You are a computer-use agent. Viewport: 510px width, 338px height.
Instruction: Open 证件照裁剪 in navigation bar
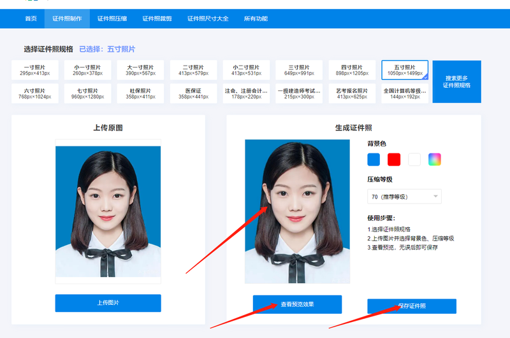(x=157, y=18)
